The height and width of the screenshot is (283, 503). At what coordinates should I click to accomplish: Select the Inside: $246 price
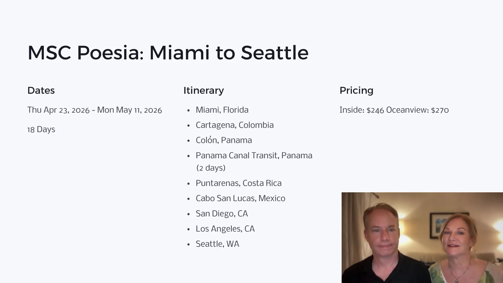362,110
